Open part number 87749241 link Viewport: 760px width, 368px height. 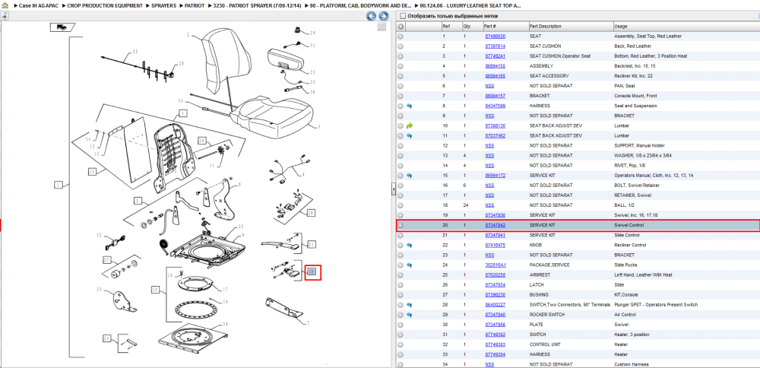pyautogui.click(x=496, y=56)
